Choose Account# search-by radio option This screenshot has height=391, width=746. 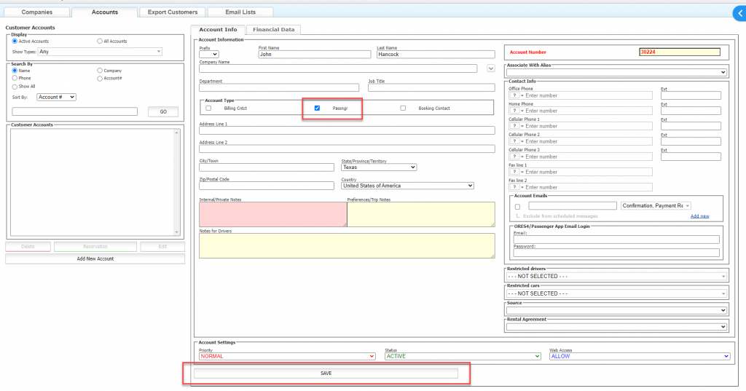100,78
